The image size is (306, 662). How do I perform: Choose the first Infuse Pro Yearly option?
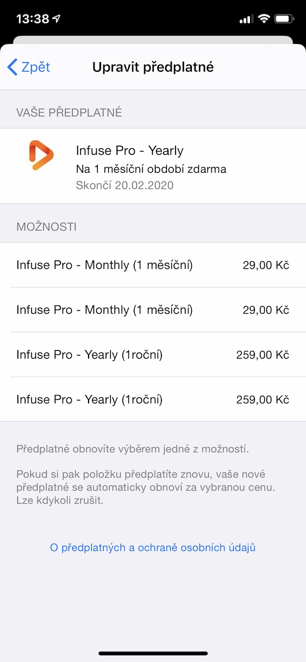pos(153,354)
